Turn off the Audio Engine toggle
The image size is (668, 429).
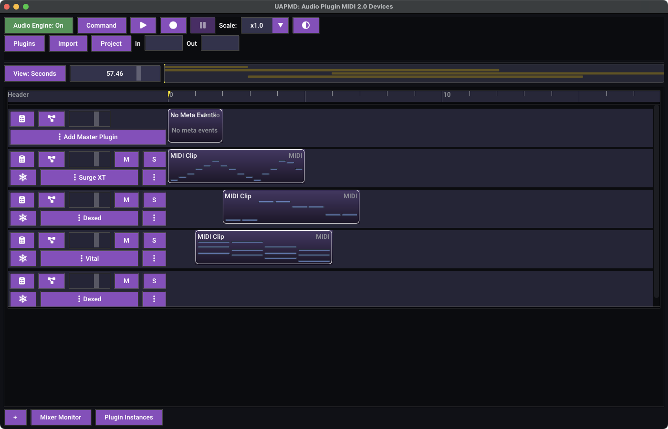(x=38, y=25)
